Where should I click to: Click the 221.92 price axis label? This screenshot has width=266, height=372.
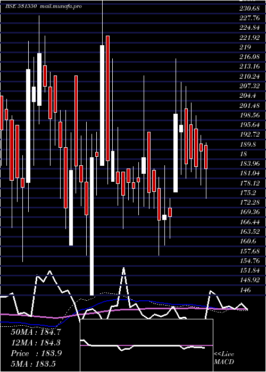click(x=250, y=38)
